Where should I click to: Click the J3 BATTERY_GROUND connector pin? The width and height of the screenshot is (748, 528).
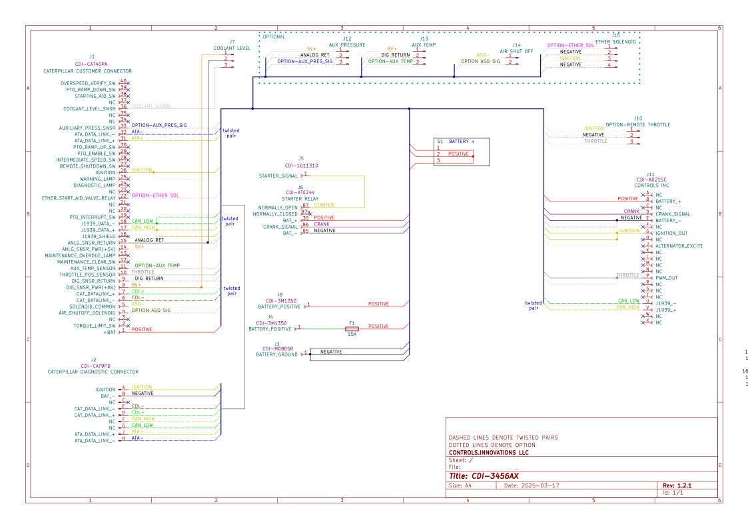(305, 353)
